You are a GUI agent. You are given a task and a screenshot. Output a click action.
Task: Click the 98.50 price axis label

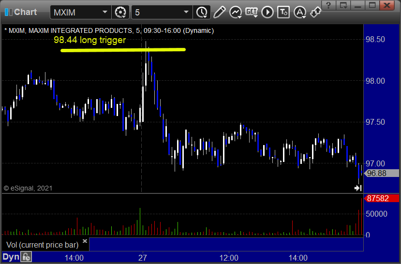tap(375, 39)
